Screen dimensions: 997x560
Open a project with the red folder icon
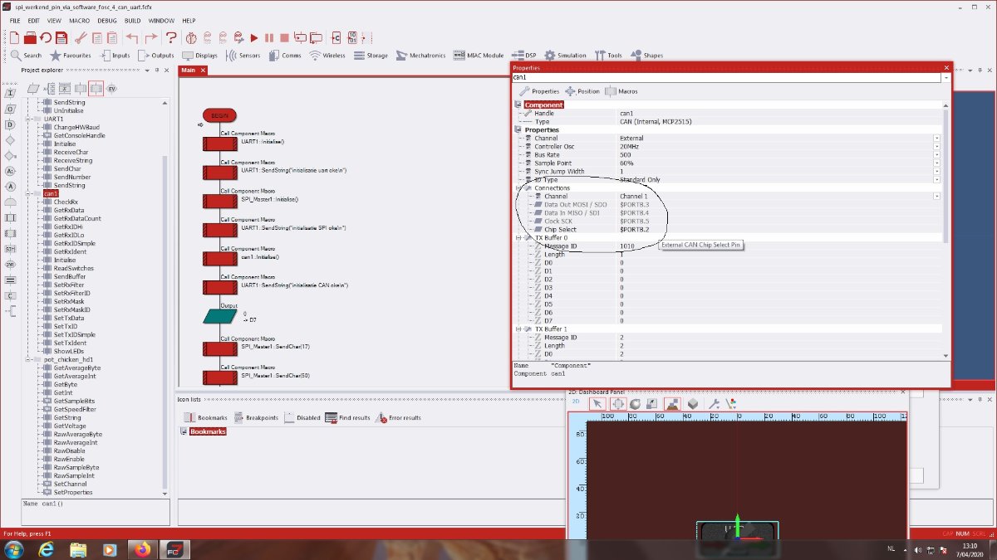[30, 37]
